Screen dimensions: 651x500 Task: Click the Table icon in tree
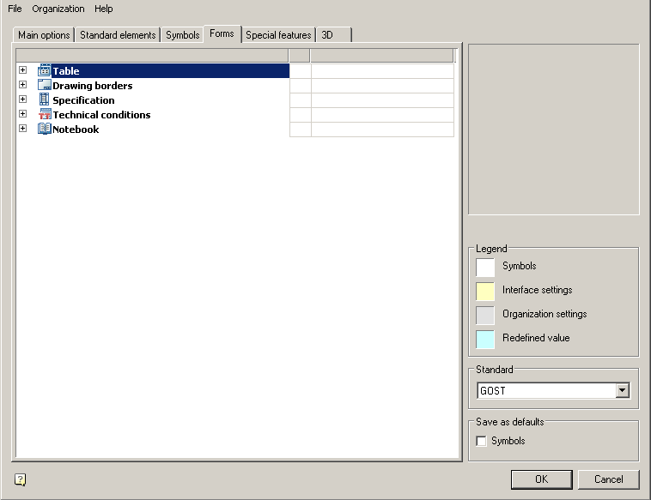[x=45, y=70]
